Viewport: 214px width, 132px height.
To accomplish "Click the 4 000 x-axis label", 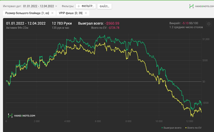I will pyautogui.click(x=67, y=121).
